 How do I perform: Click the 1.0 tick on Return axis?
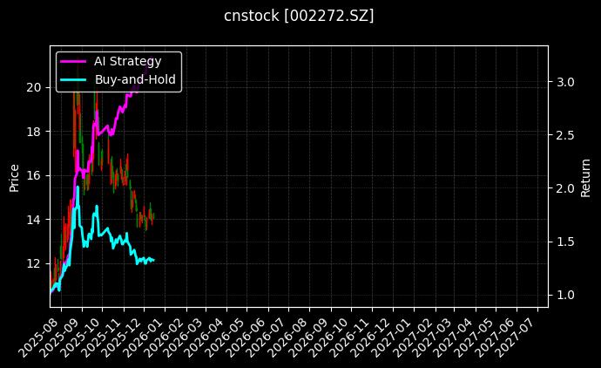566,295
